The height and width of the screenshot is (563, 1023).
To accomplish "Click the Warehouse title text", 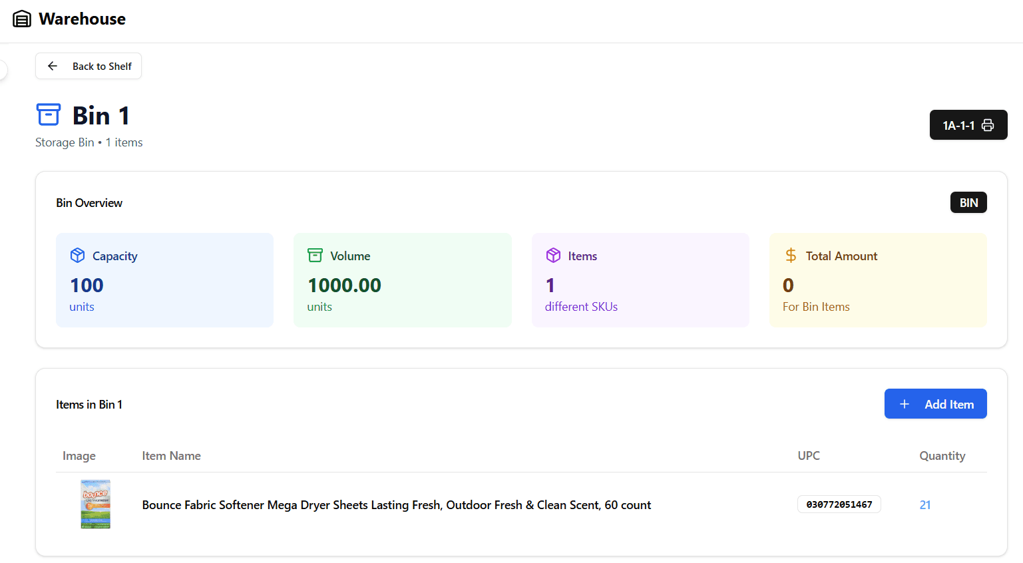I will (82, 19).
